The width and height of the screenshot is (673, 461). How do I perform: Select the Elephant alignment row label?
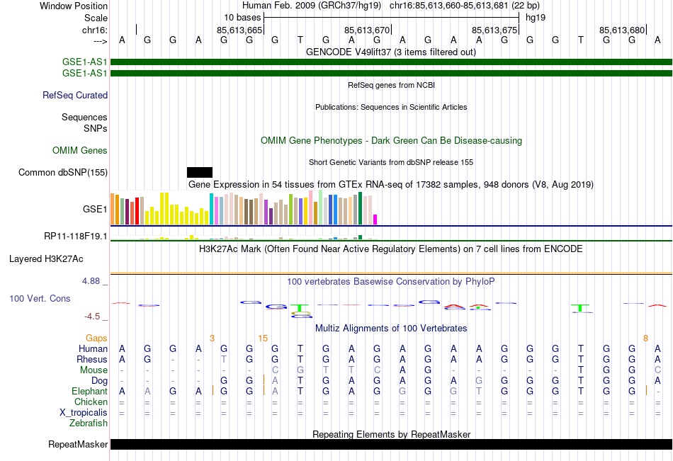(90, 392)
